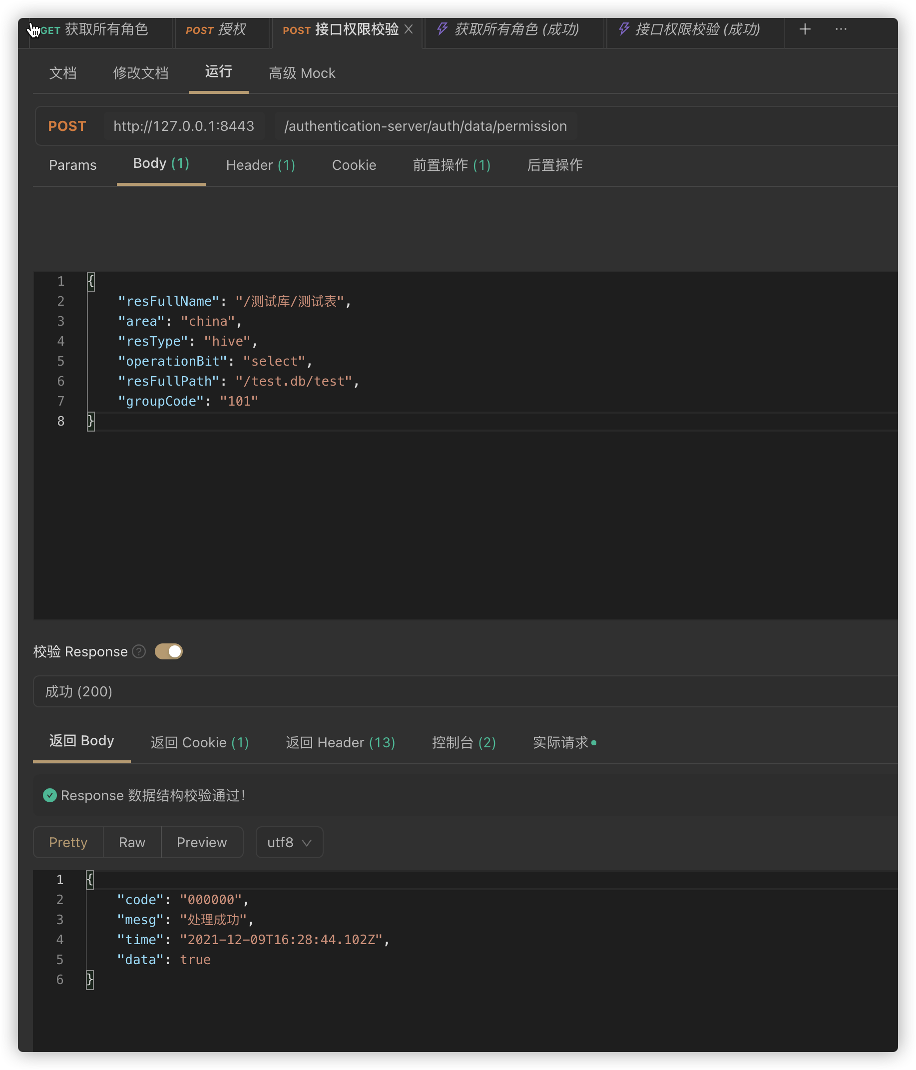916x1070 pixels.
Task: Open the more tabs ellipsis menu
Action: [x=841, y=29]
